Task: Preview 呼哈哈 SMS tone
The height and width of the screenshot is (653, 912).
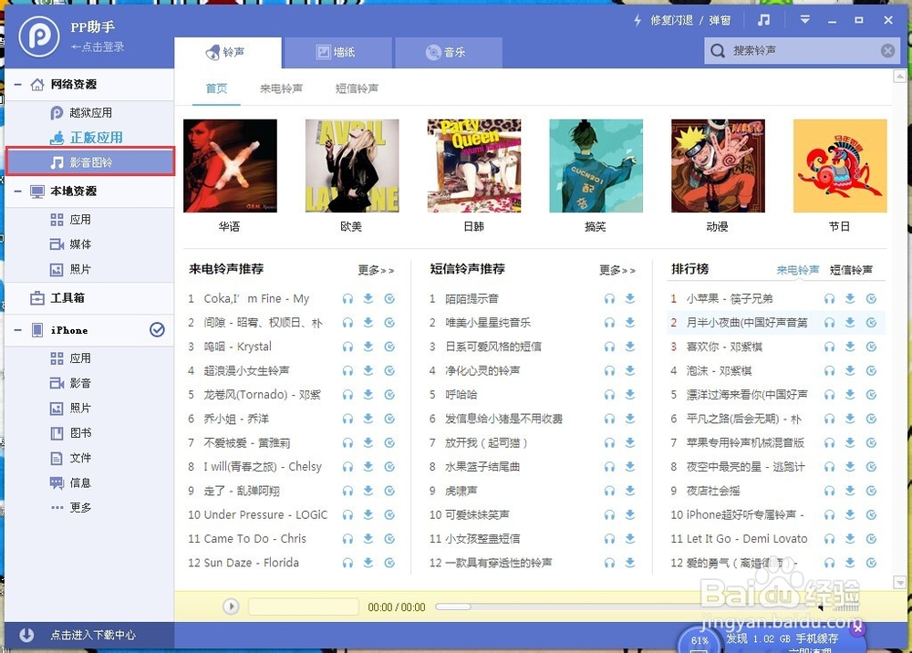Action: (x=609, y=395)
